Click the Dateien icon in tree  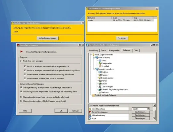click(x=100, y=75)
